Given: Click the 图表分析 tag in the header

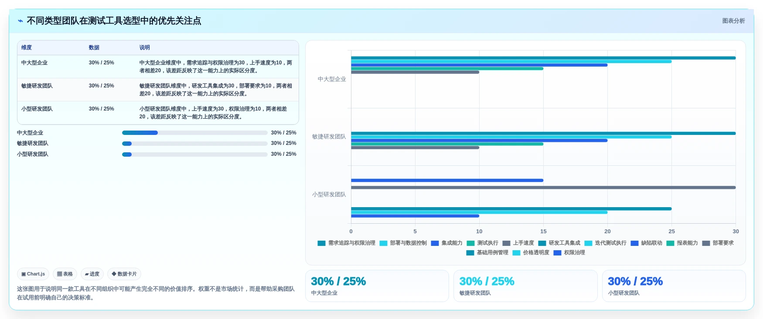Looking at the screenshot, I should tap(733, 21).
